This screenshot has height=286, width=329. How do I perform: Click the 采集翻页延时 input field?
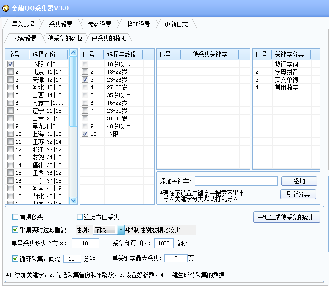164,243
